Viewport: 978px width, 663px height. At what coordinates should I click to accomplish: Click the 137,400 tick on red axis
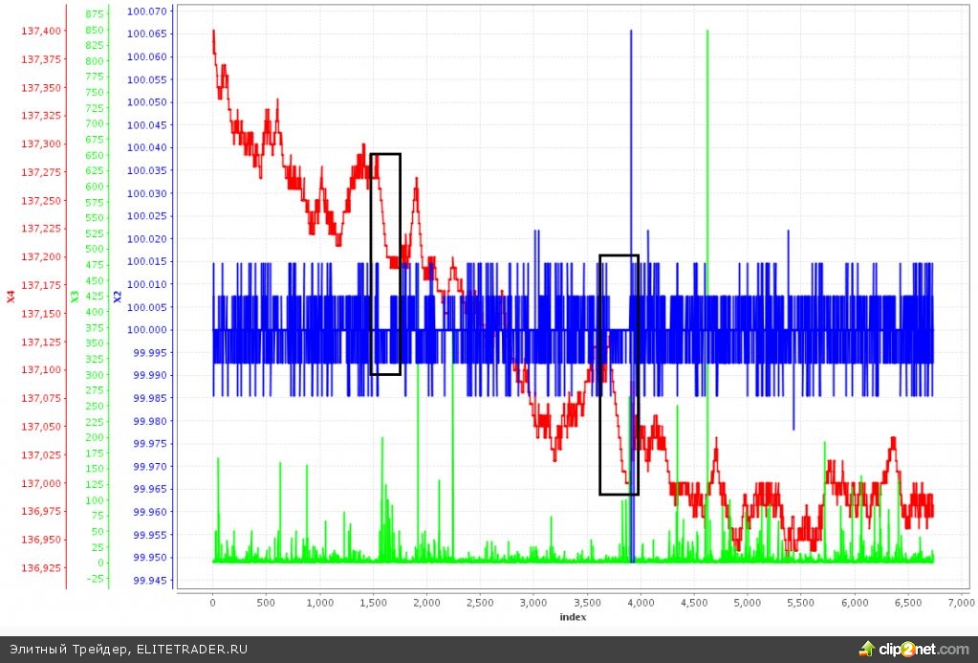40,32
